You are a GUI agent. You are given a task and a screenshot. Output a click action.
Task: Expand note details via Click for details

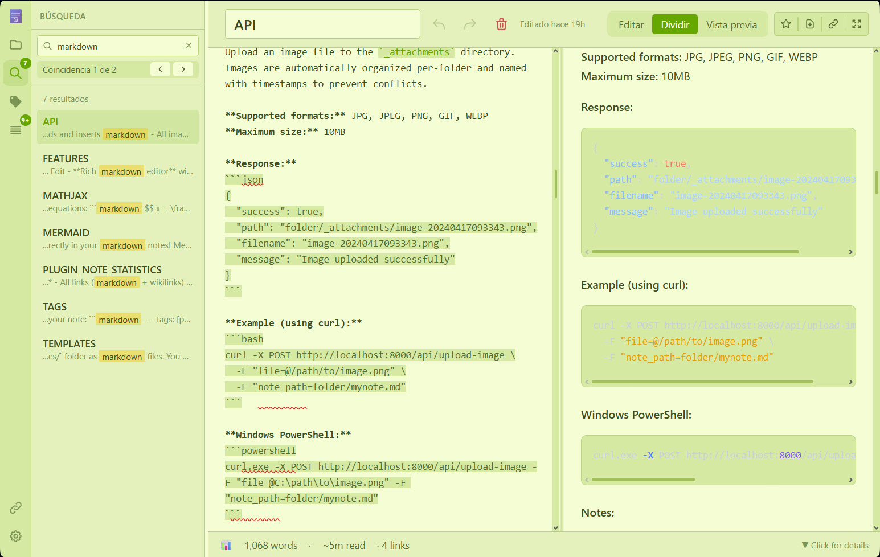point(835,545)
